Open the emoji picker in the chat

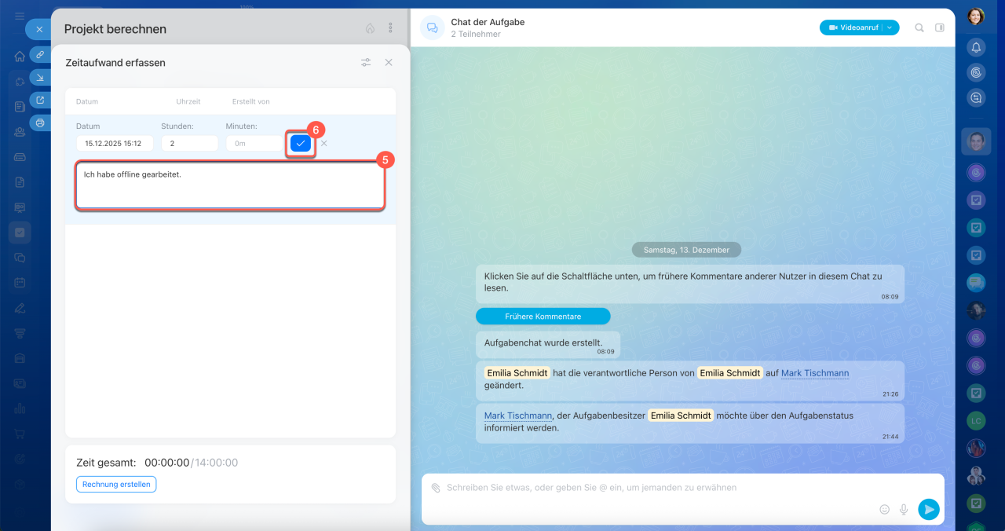point(885,509)
